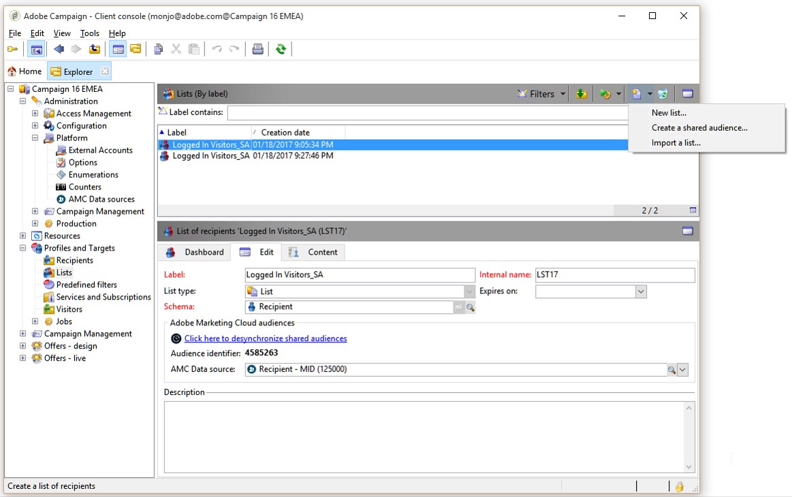
Task: Expand the Offers - design node
Action: (22, 345)
